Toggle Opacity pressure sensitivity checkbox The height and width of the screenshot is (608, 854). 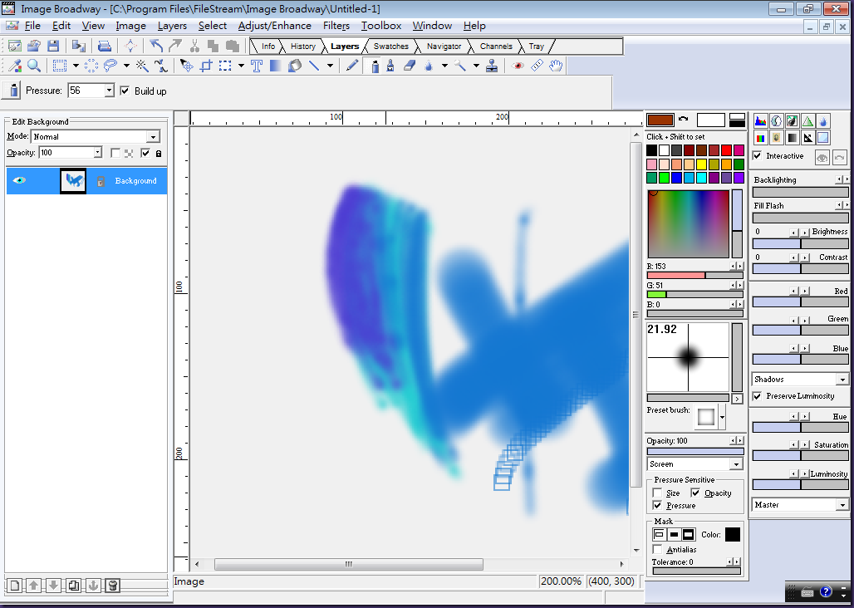(695, 493)
